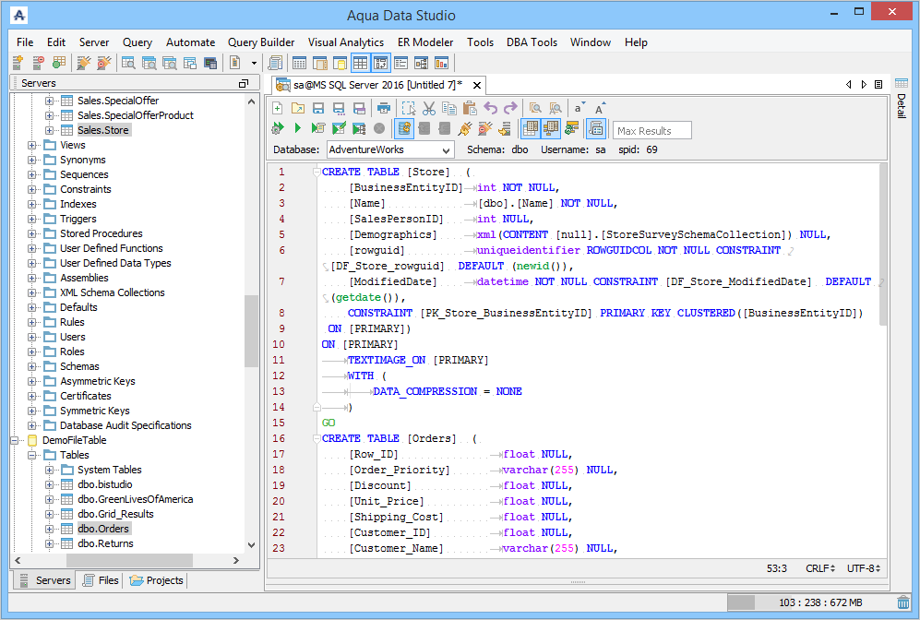Click the Execute query play icon

point(297,128)
